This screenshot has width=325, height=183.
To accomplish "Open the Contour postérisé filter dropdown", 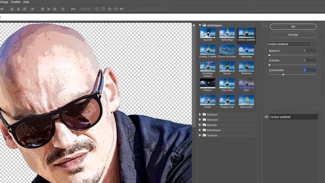I will [290, 44].
